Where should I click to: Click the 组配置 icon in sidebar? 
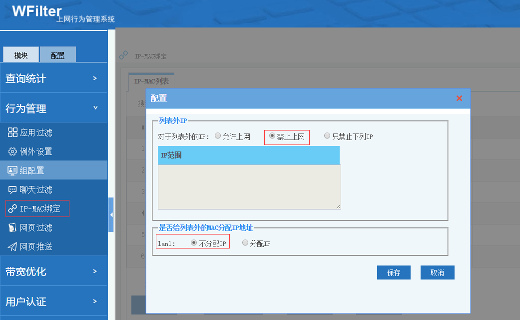[x=12, y=170]
